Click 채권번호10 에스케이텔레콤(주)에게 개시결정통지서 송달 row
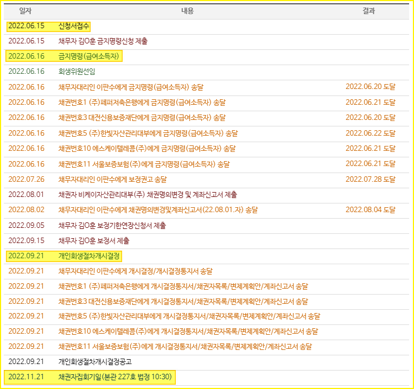Image resolution: width=414 pixels, height=389 pixels. (207, 331)
